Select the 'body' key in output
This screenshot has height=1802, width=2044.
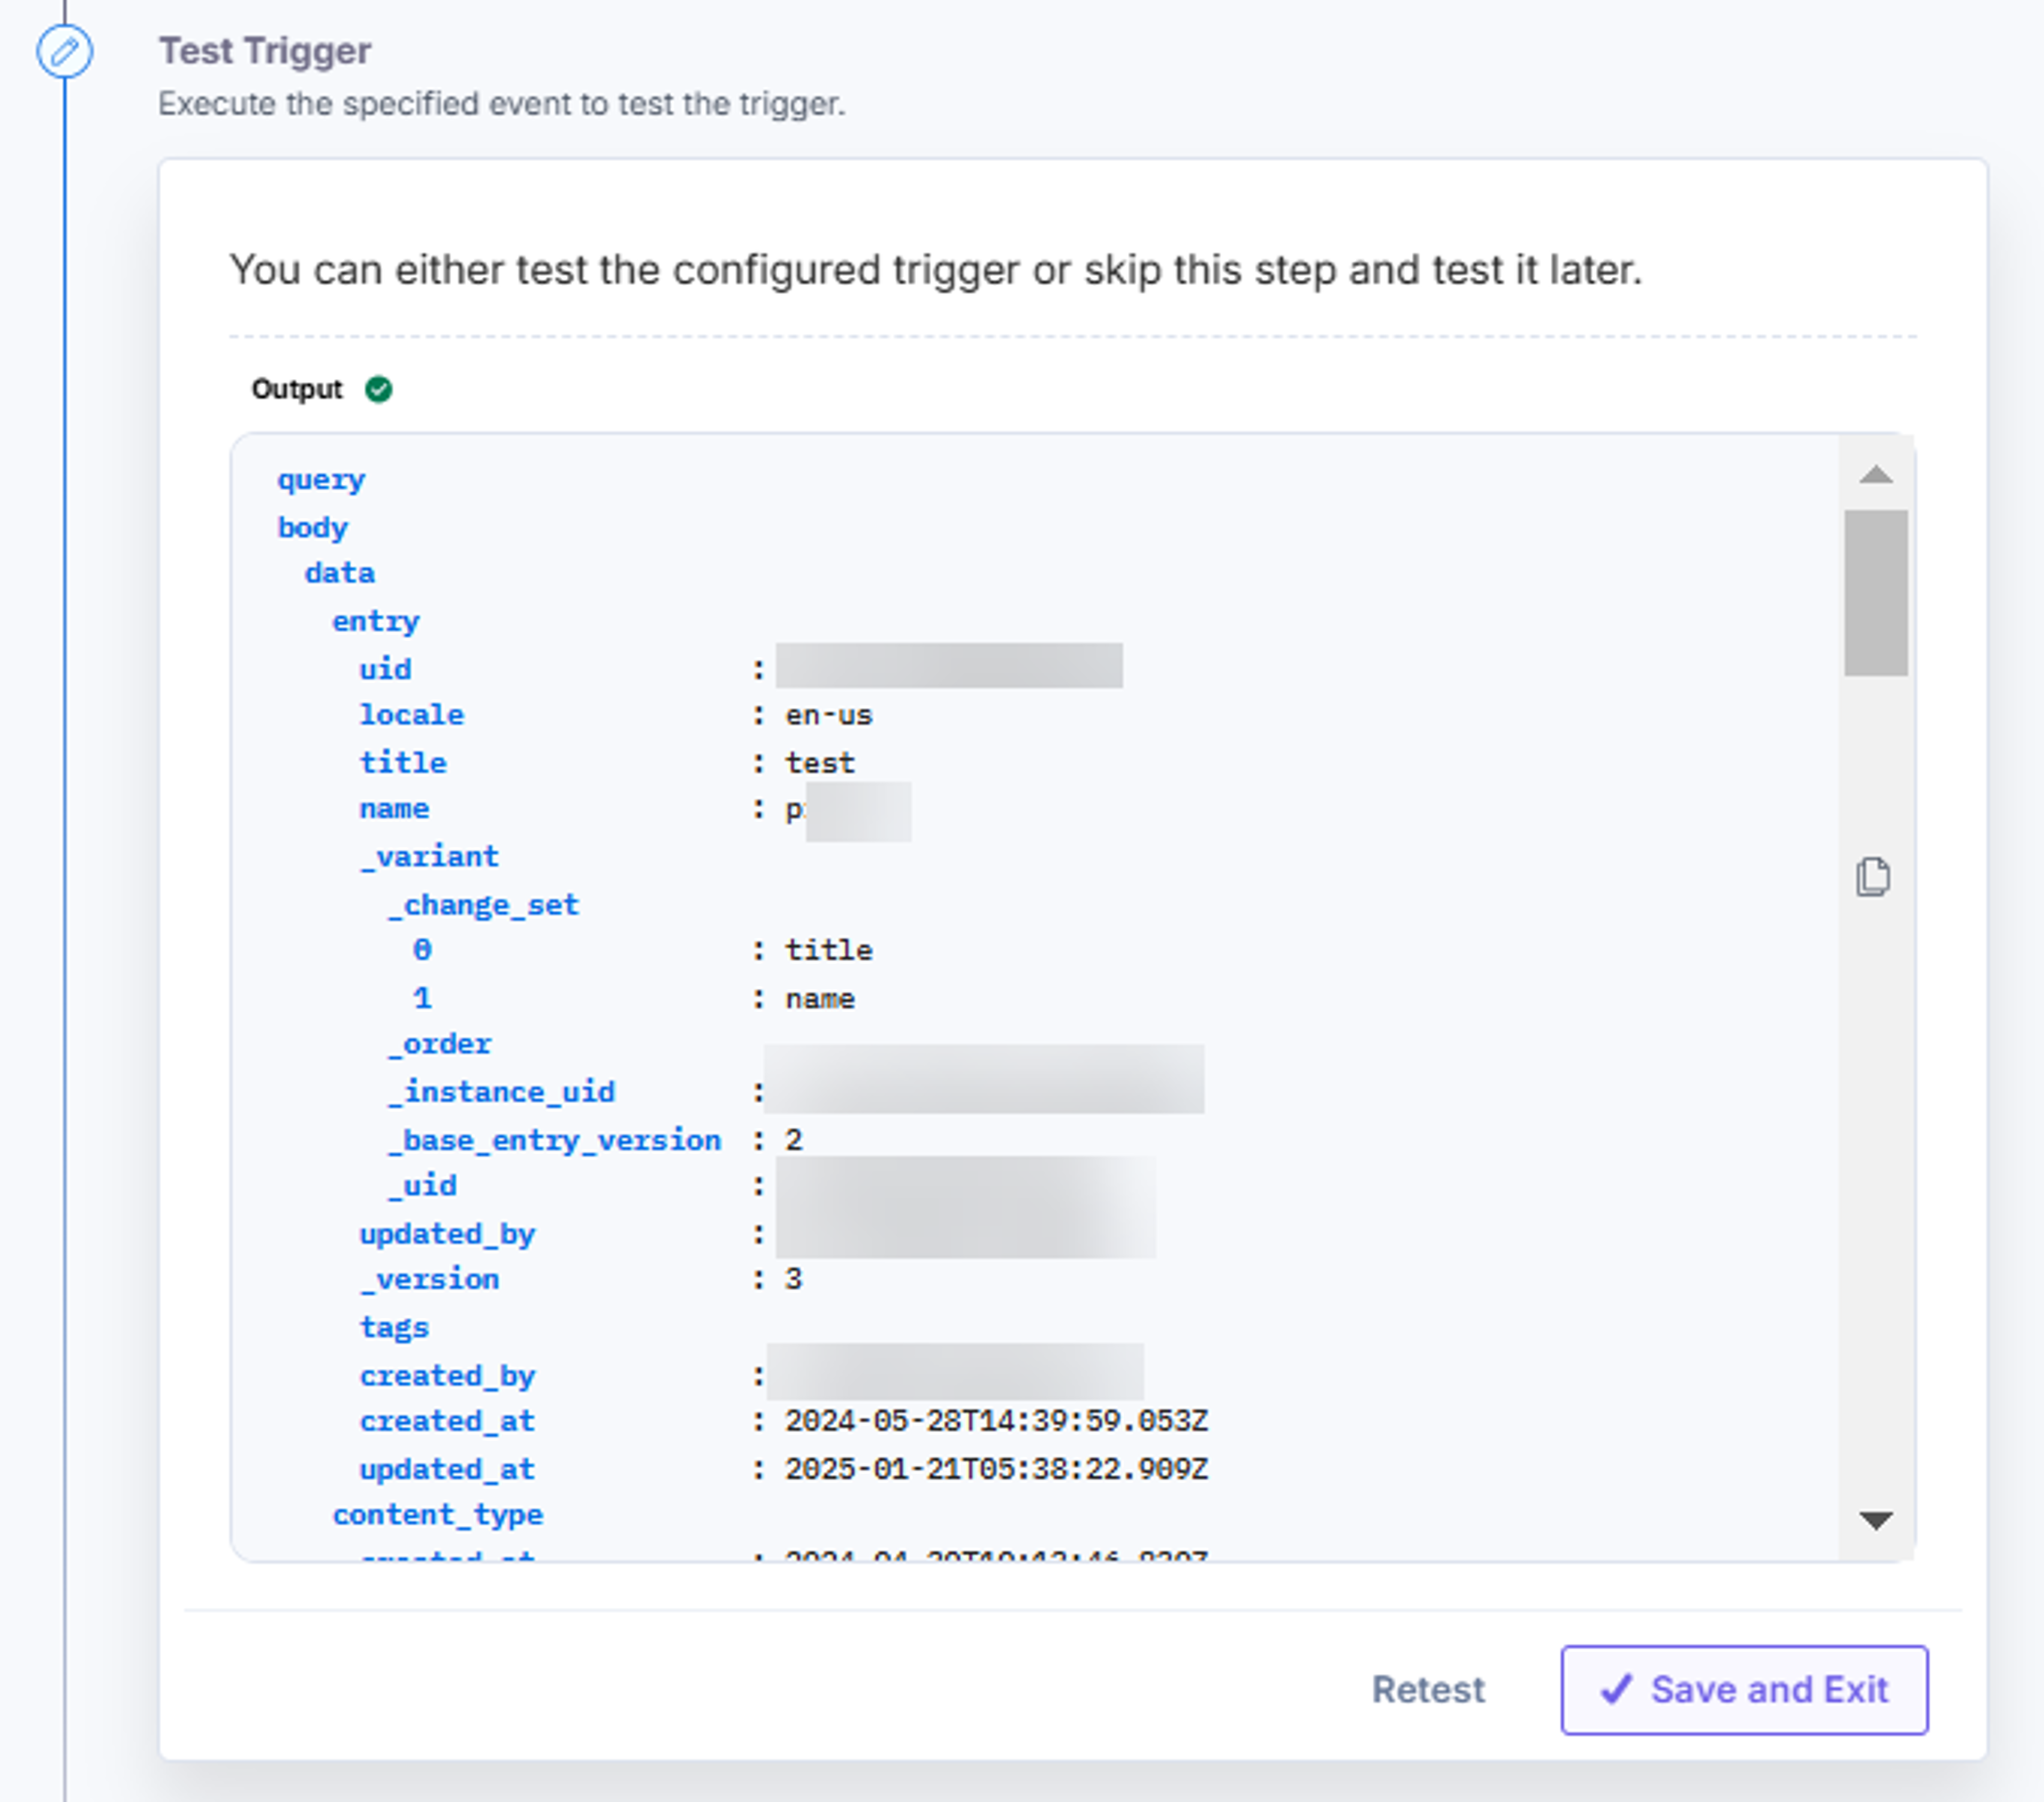(312, 528)
